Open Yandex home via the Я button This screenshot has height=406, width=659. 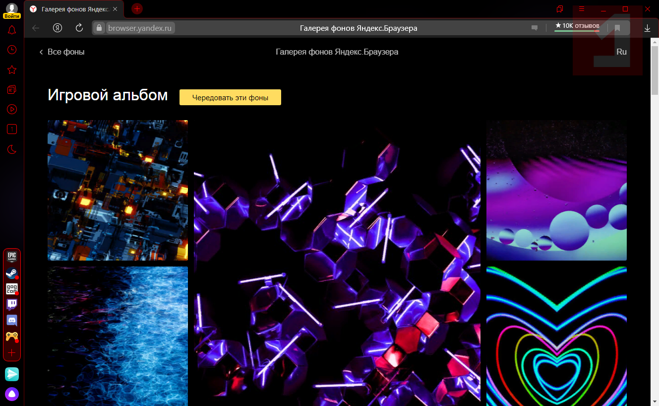click(x=58, y=28)
